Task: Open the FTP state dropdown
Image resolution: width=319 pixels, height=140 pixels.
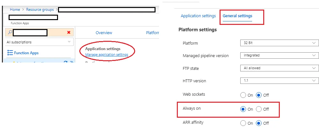Action: [x=279, y=68]
